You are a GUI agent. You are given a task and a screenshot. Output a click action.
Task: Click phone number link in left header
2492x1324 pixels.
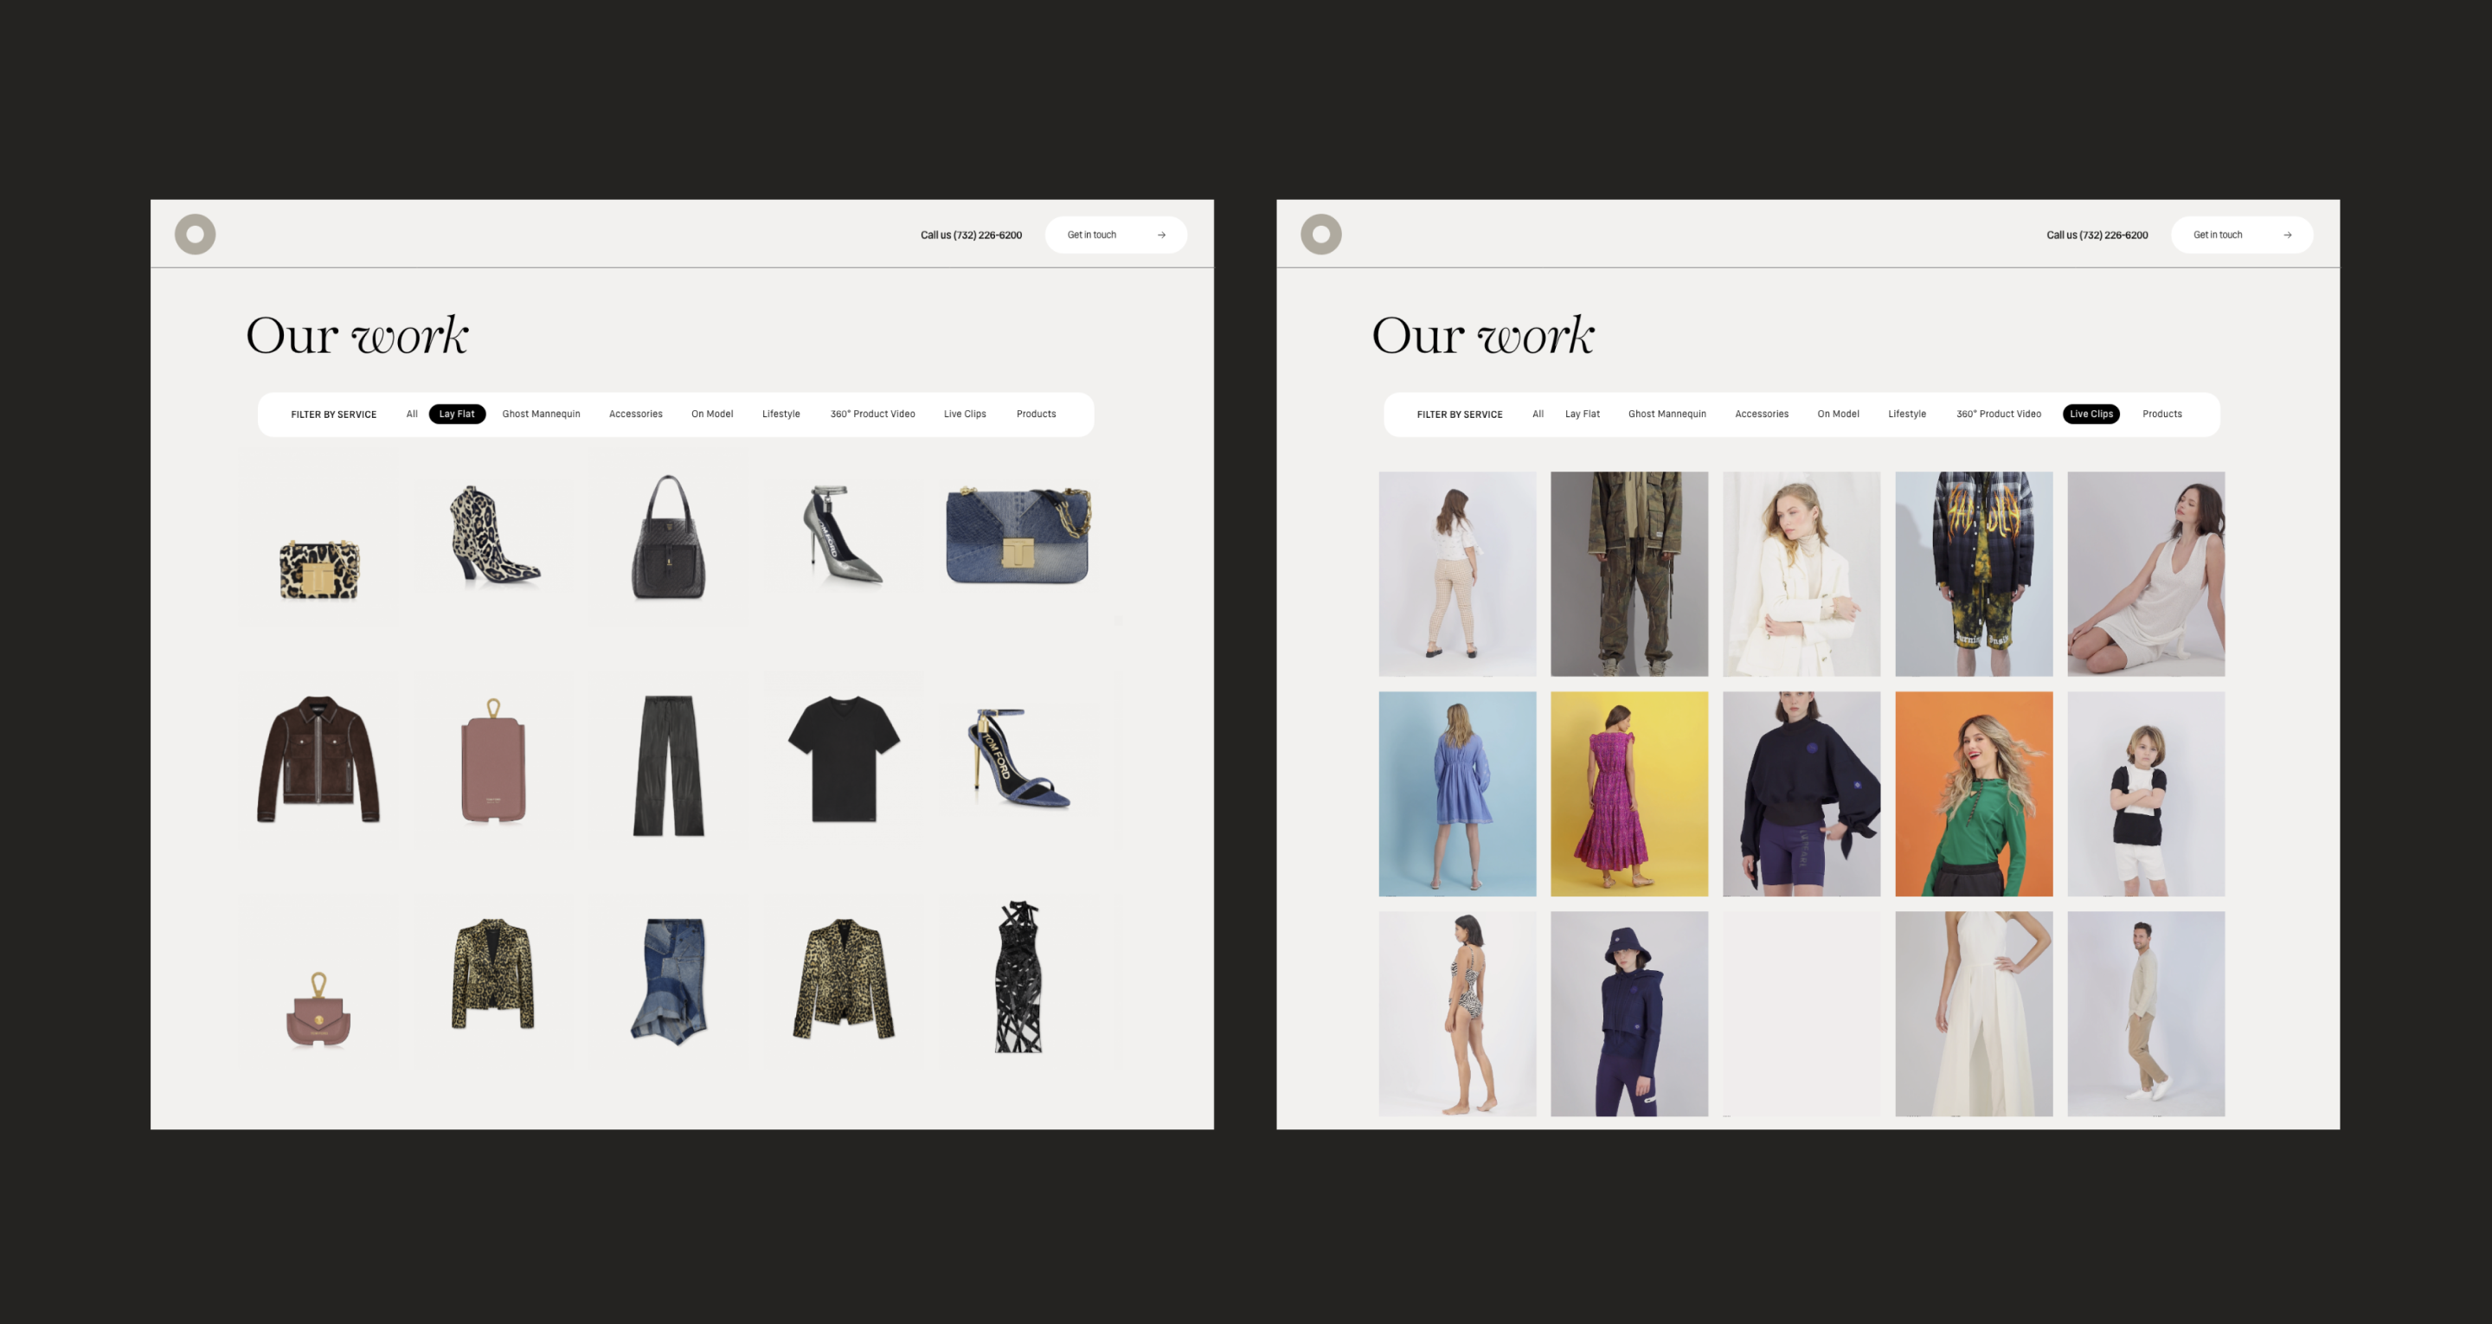click(x=970, y=235)
